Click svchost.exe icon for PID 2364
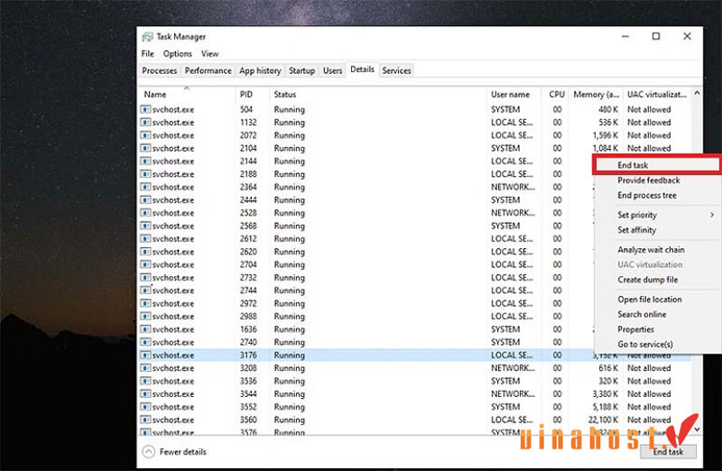 click(145, 187)
